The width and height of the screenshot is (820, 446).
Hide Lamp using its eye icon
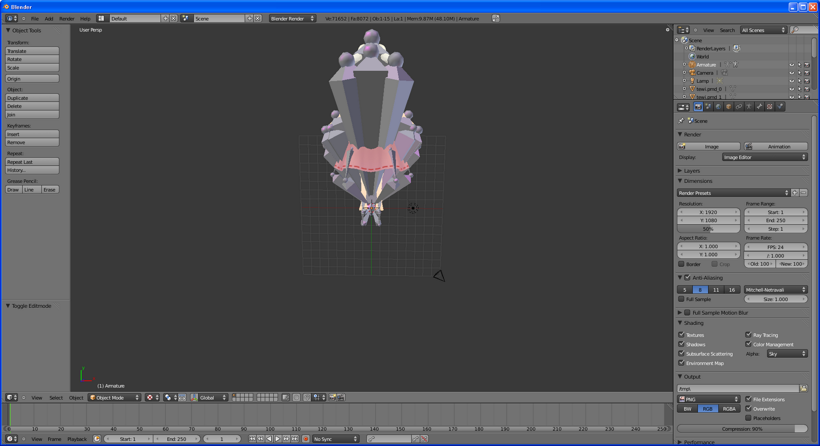(x=791, y=81)
